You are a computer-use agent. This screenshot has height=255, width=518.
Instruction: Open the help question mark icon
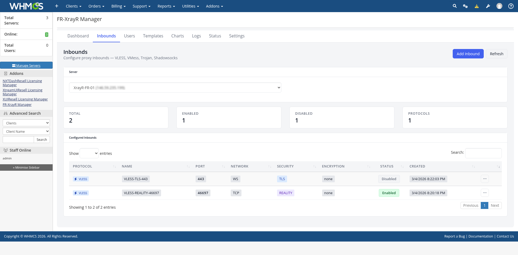511,6
